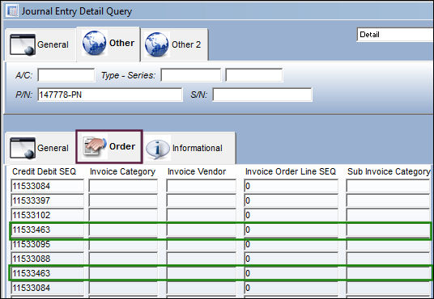This screenshot has width=434, height=299.
Task: Select Credit Debit SEQ cell 11533095
Action: [x=47, y=244]
